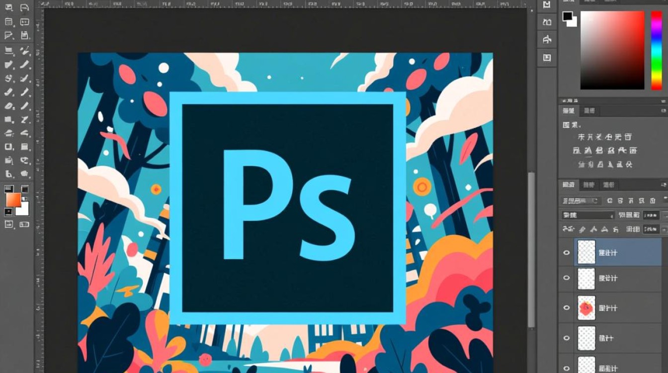Click the quick mask icon at the toolbox bottom left

coord(8,224)
